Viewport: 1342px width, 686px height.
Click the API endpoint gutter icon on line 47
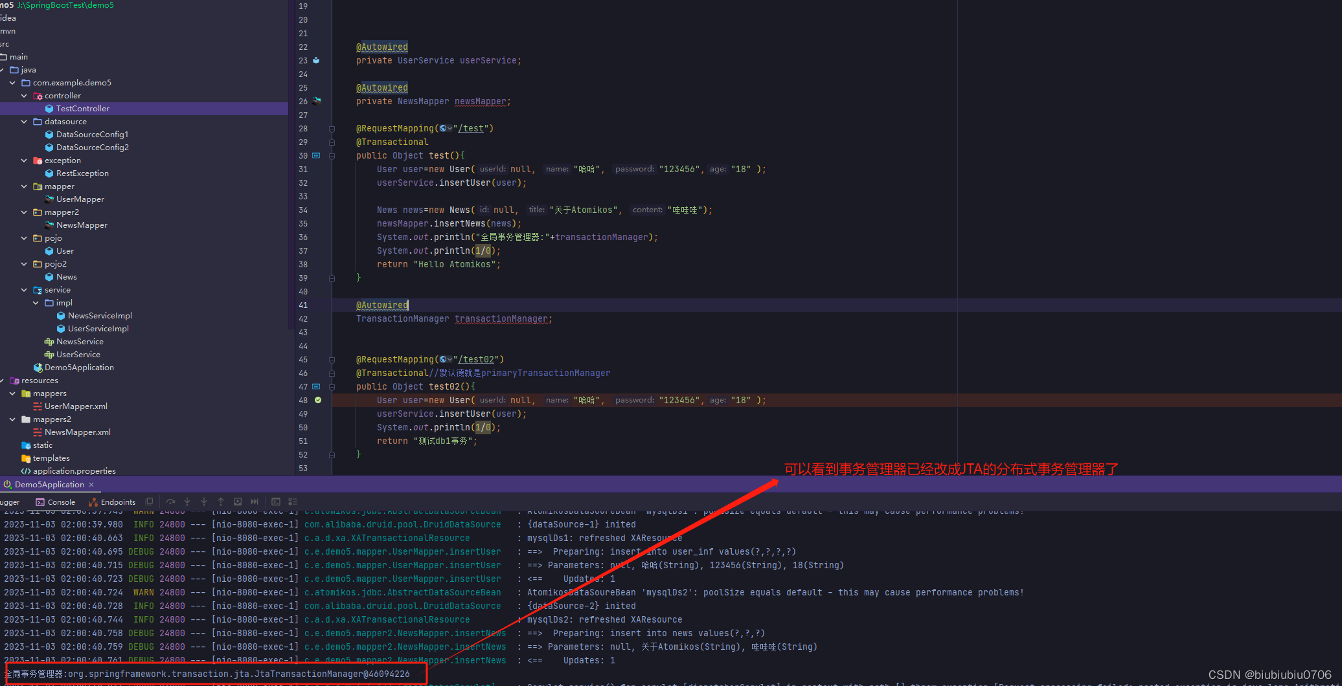pos(316,386)
